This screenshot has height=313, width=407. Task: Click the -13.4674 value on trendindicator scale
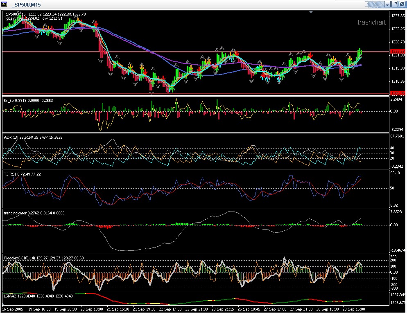[398, 250]
